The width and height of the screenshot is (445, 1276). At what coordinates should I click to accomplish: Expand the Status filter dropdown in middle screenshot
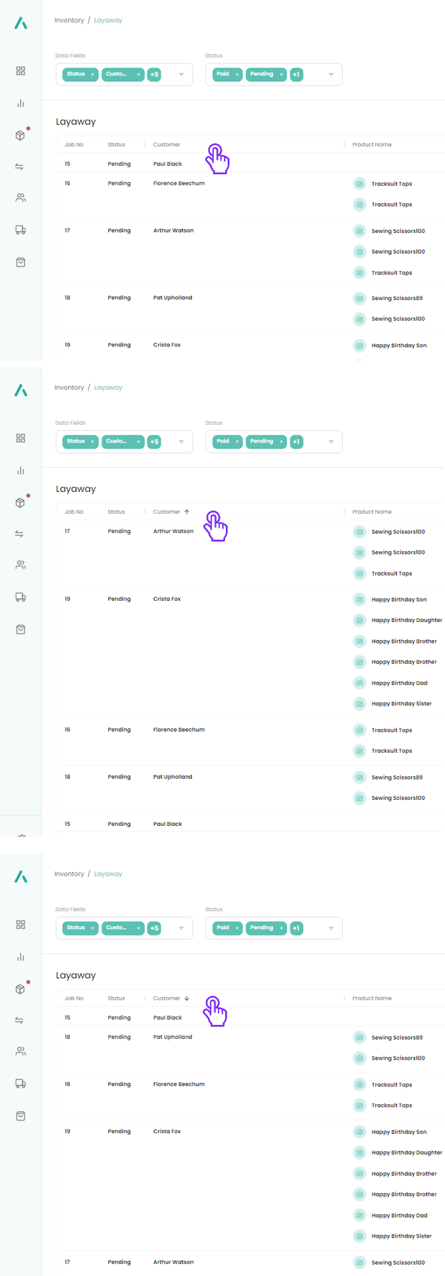point(331,441)
